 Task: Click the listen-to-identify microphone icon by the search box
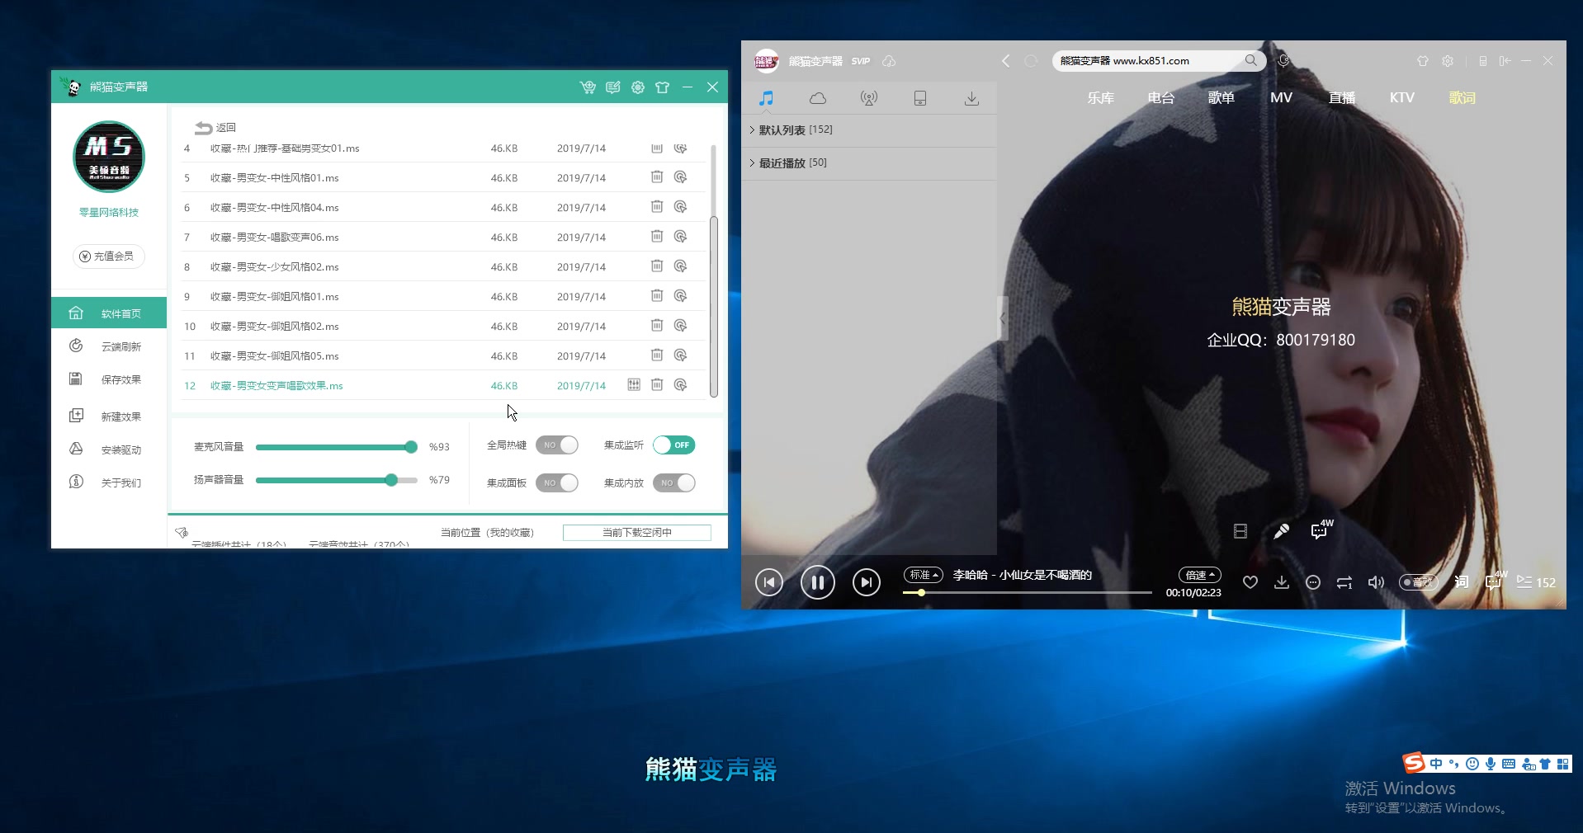tap(1283, 61)
